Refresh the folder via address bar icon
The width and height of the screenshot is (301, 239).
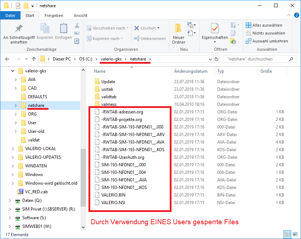point(216,59)
